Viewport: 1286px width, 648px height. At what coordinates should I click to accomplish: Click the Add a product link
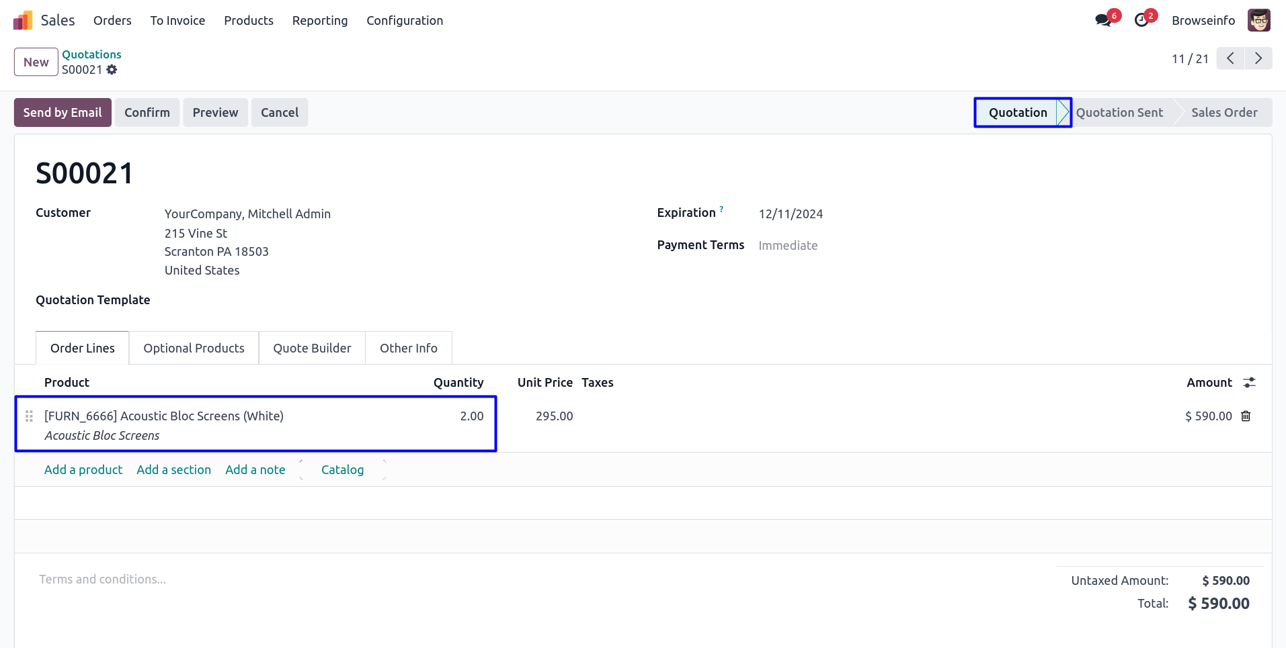pyautogui.click(x=83, y=470)
